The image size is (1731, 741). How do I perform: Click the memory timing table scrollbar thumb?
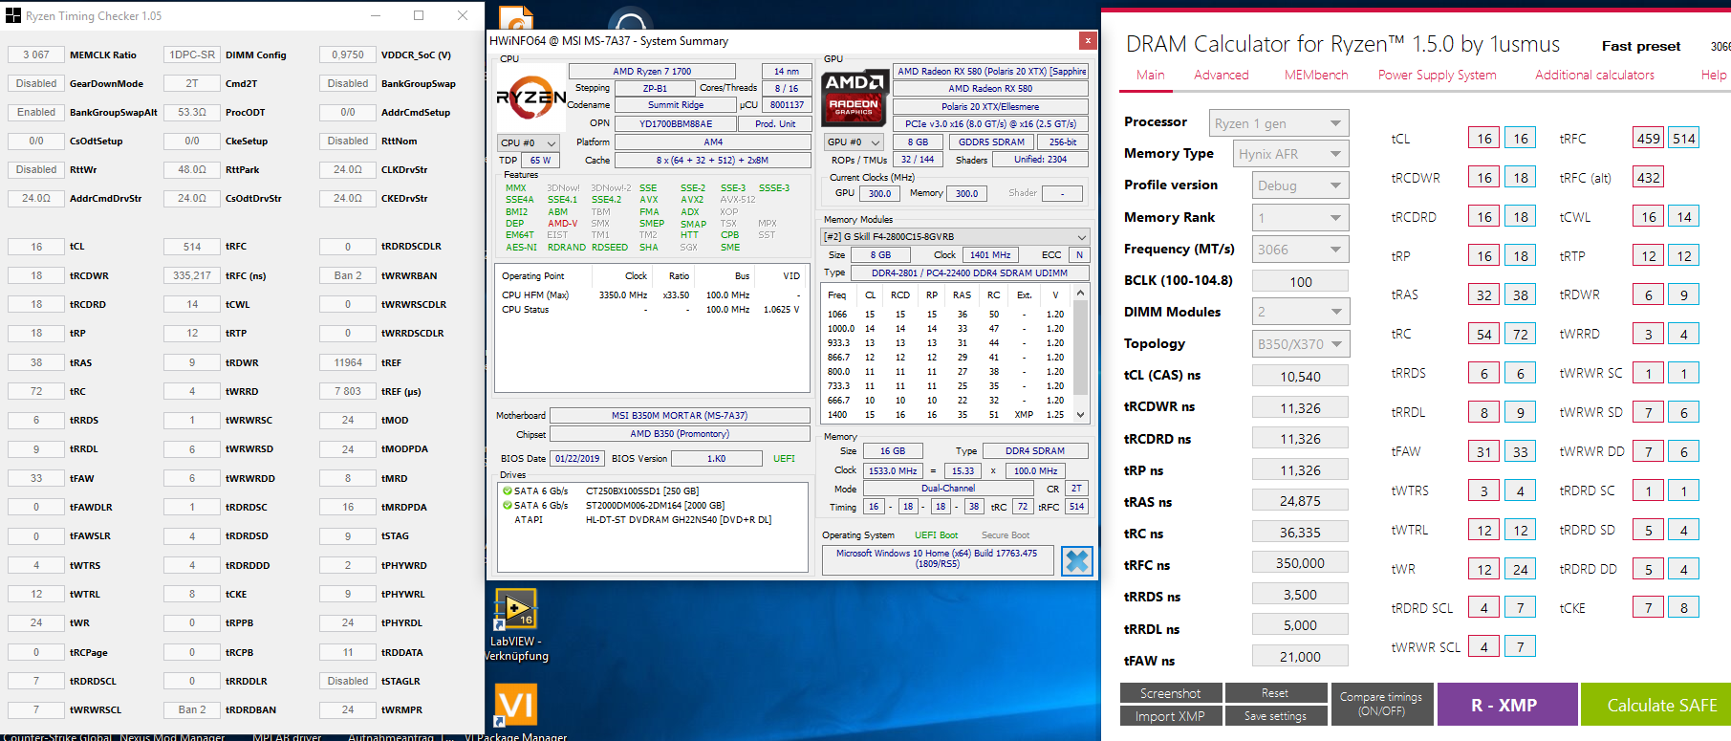click(x=1081, y=347)
